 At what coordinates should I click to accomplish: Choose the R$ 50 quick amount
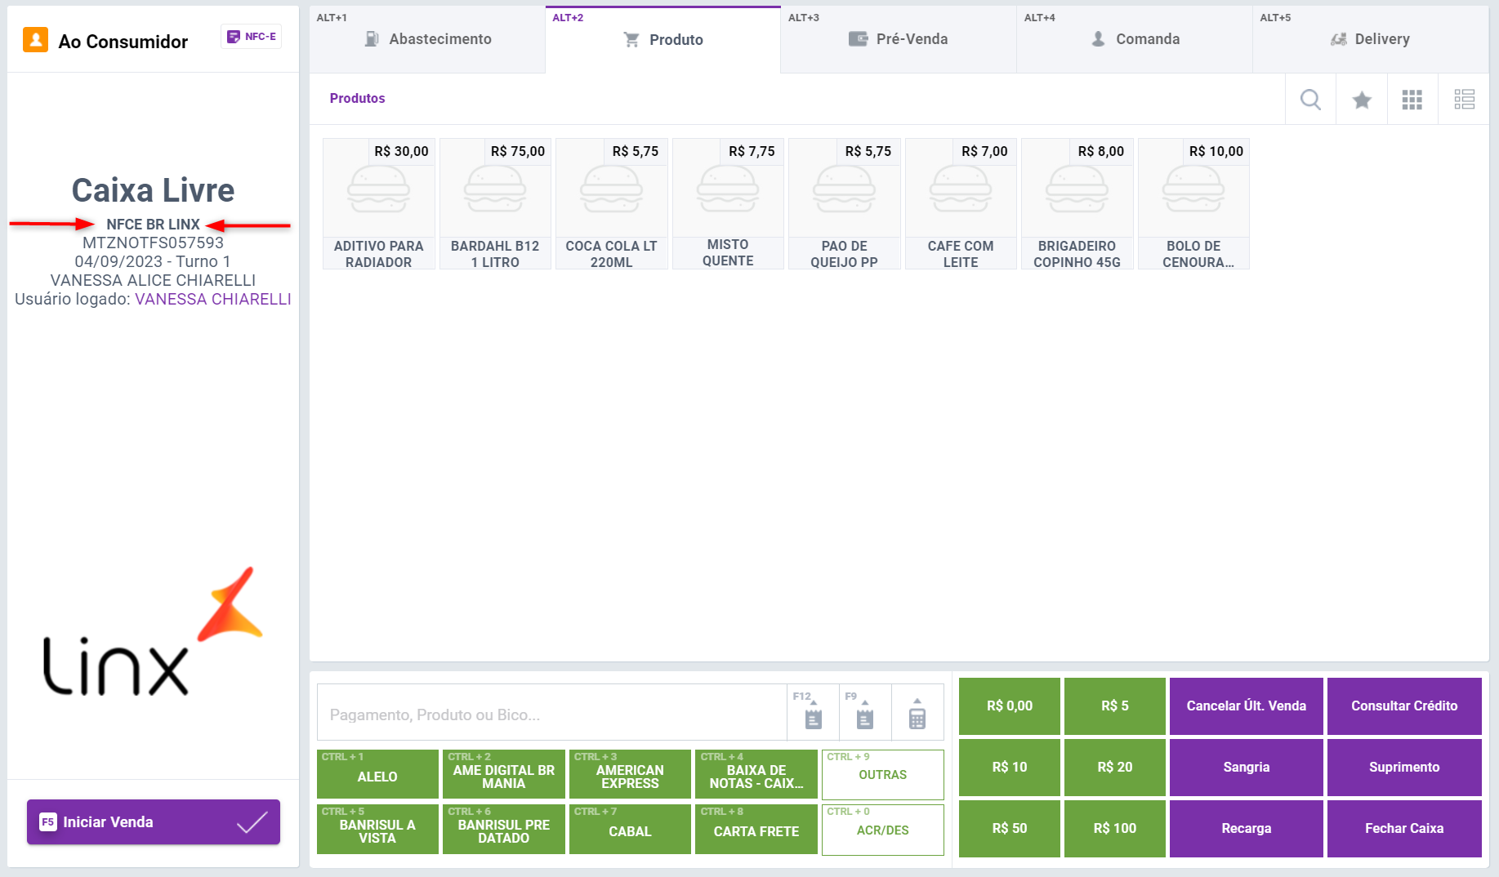click(x=1009, y=828)
